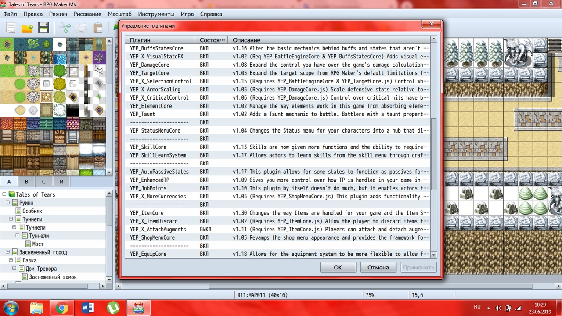Click the RU language indicator in the tray
Screen dimensions: 562x316
[x=477, y=307]
